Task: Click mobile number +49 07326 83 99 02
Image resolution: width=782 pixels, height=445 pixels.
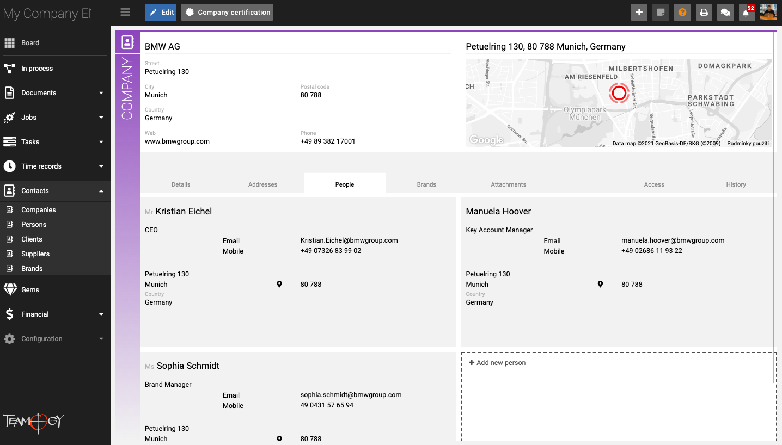Action: tap(331, 251)
